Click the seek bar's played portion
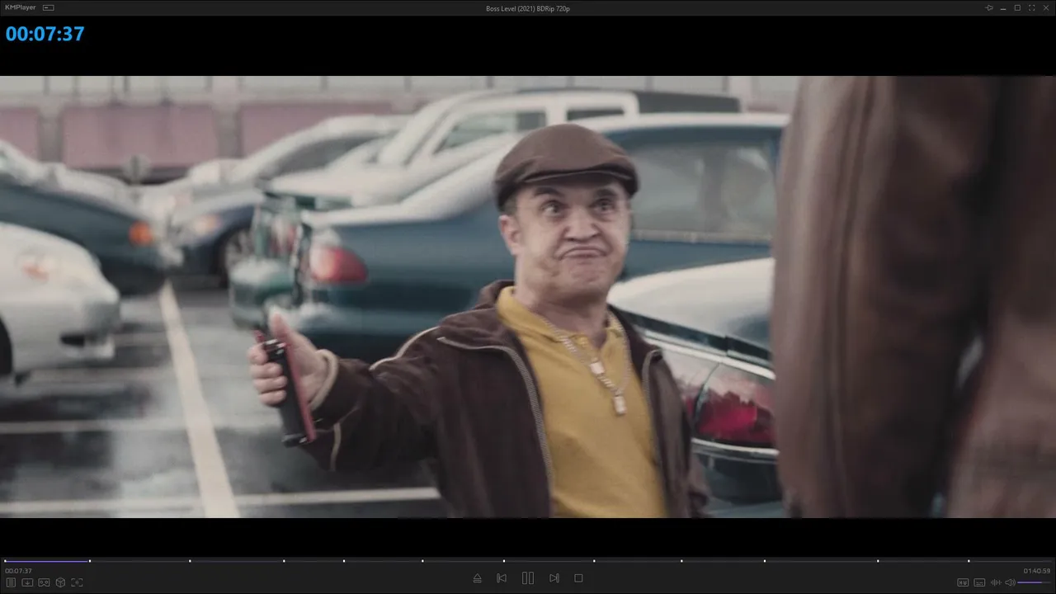1056x594 pixels. pyautogui.click(x=46, y=561)
